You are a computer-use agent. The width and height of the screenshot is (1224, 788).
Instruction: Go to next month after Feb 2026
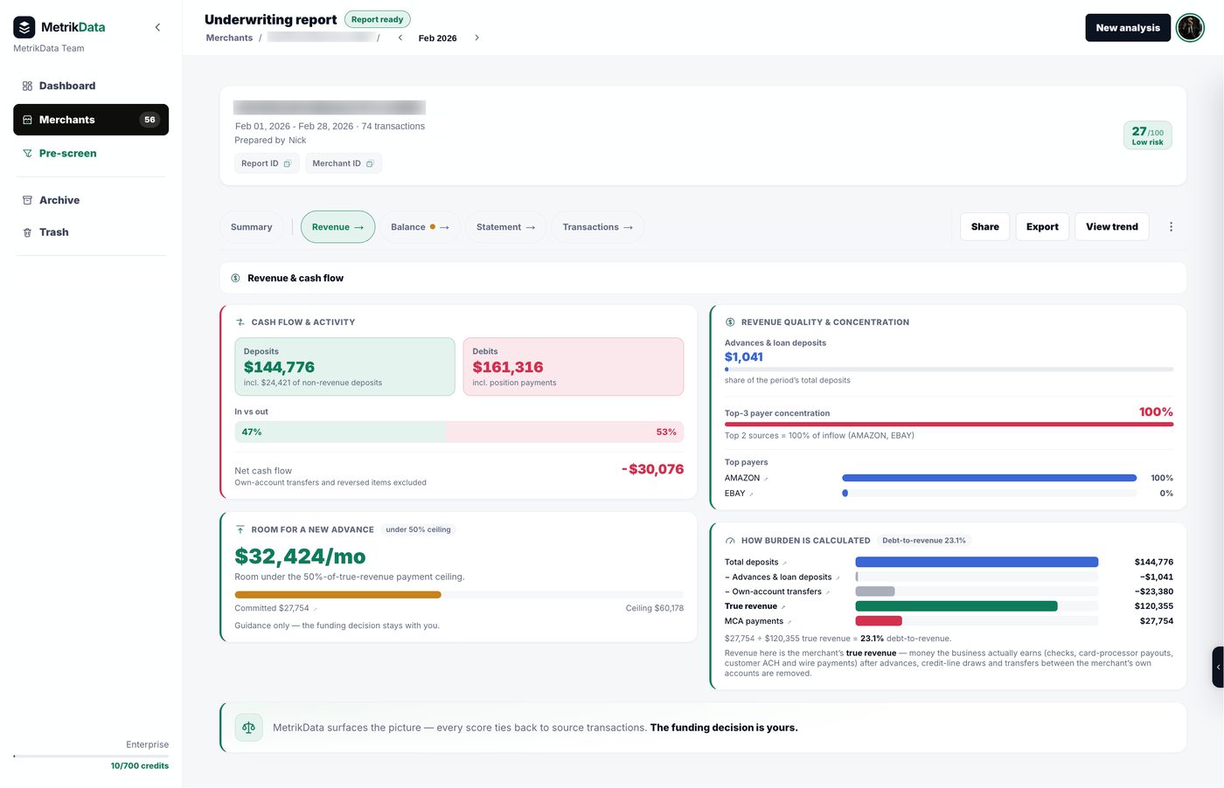click(x=476, y=38)
